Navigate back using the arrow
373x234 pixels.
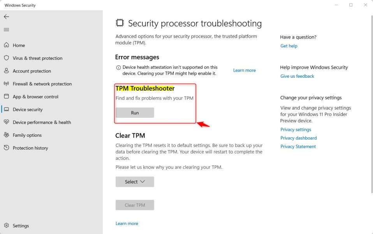coord(6,16)
